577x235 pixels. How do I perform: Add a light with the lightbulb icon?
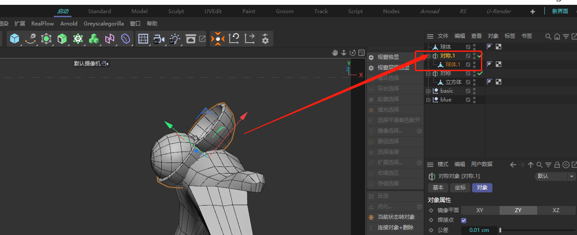(x=175, y=39)
